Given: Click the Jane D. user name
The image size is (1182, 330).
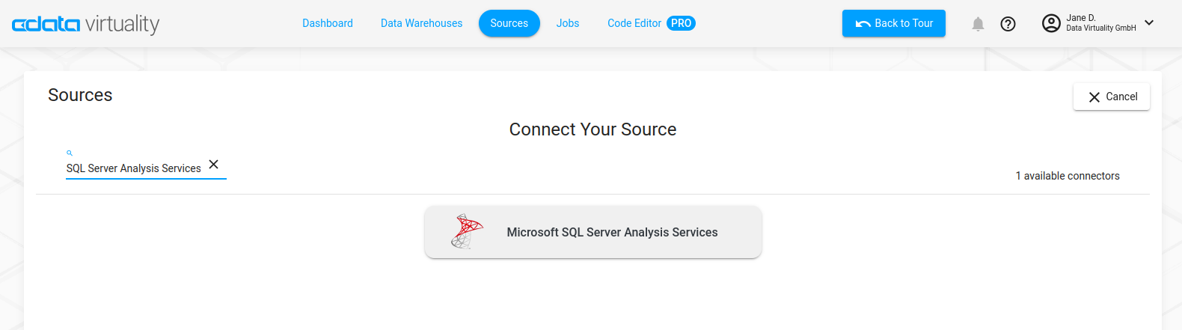Looking at the screenshot, I should coord(1081,18).
